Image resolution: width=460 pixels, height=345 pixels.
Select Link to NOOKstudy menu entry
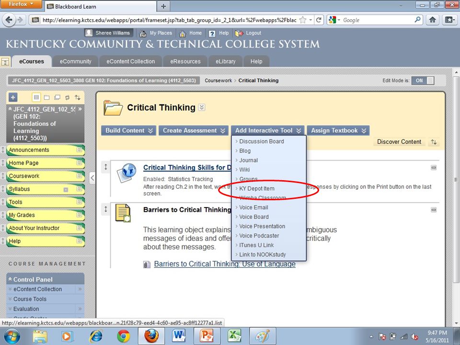point(262,254)
